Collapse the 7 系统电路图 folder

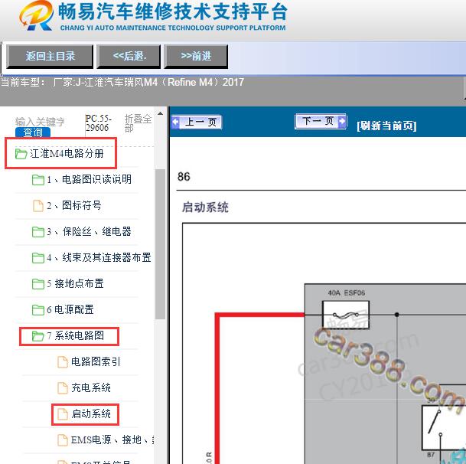click(76, 336)
